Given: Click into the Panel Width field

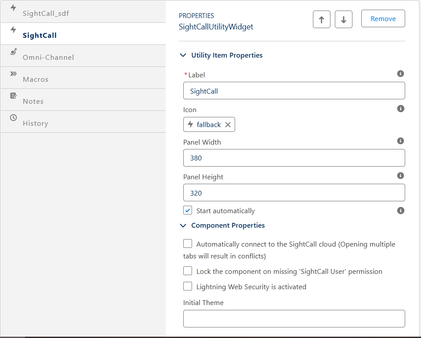Looking at the screenshot, I should (x=294, y=158).
